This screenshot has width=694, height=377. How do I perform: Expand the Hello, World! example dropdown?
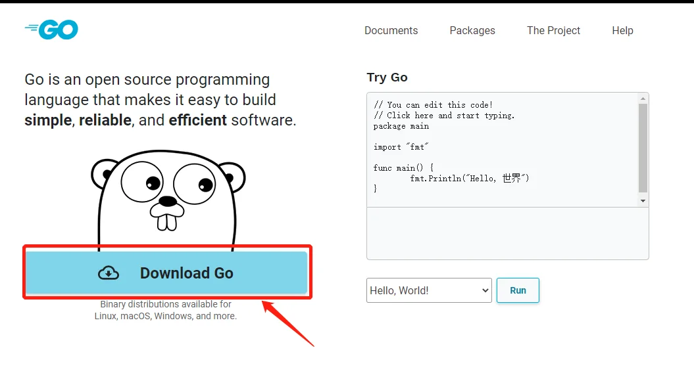coord(429,290)
